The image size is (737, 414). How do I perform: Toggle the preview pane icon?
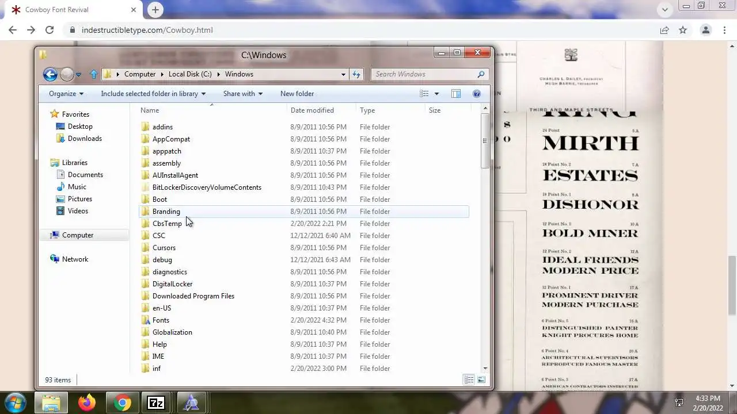[456, 94]
